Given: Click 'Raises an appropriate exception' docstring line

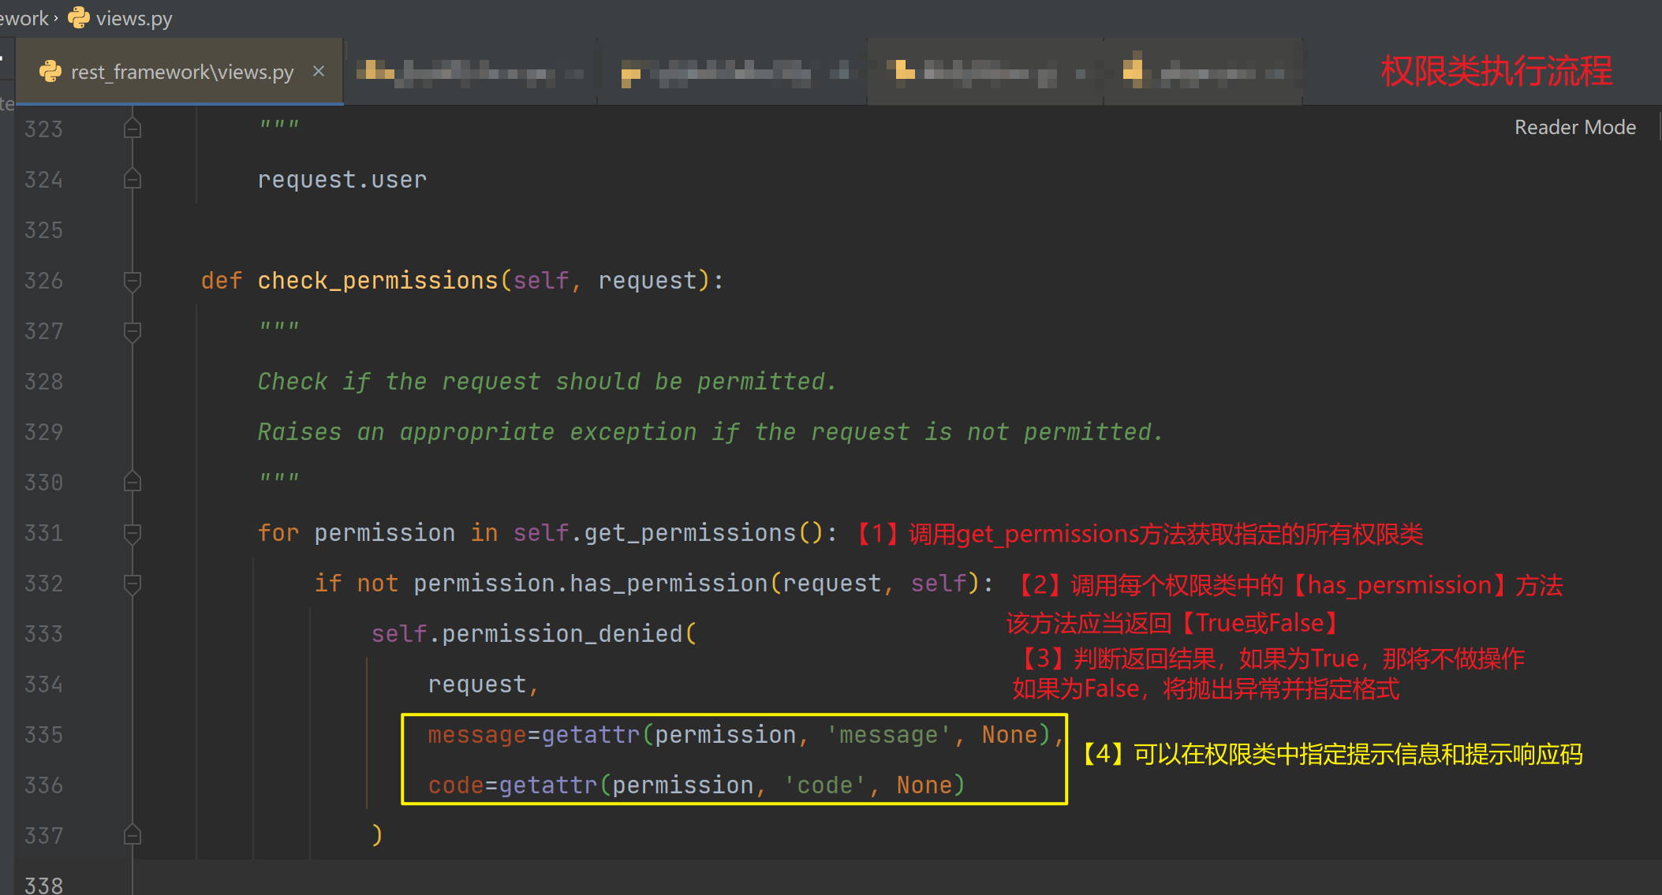Looking at the screenshot, I should tap(710, 432).
